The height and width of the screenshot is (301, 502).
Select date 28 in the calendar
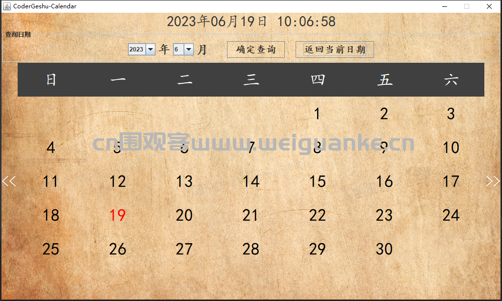coord(251,249)
